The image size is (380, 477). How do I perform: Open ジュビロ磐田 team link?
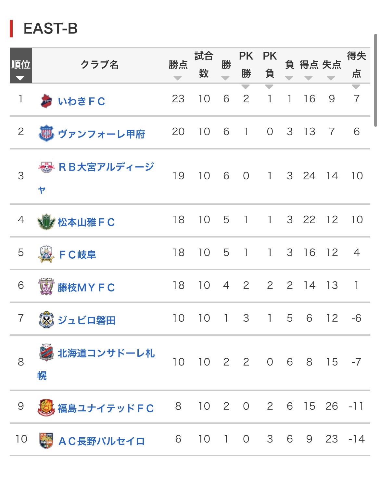click(x=86, y=320)
